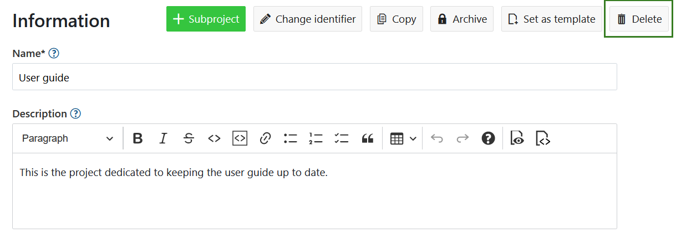Create a bulleted list
Image resolution: width=676 pixels, height=243 pixels.
[x=291, y=138]
